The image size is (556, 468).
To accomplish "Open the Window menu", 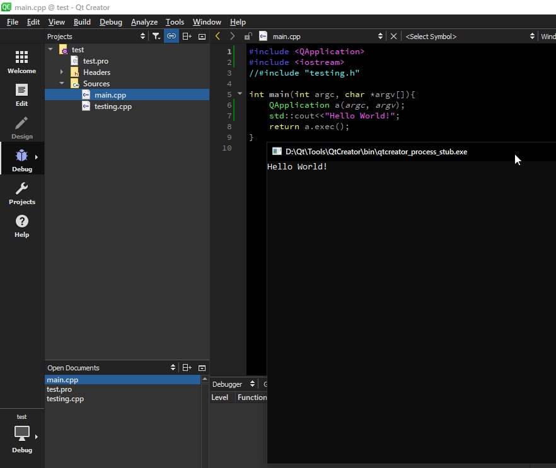I will (x=207, y=22).
